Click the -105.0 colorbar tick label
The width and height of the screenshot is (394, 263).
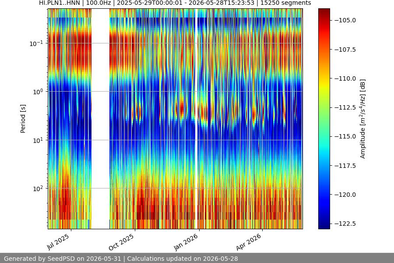click(345, 21)
